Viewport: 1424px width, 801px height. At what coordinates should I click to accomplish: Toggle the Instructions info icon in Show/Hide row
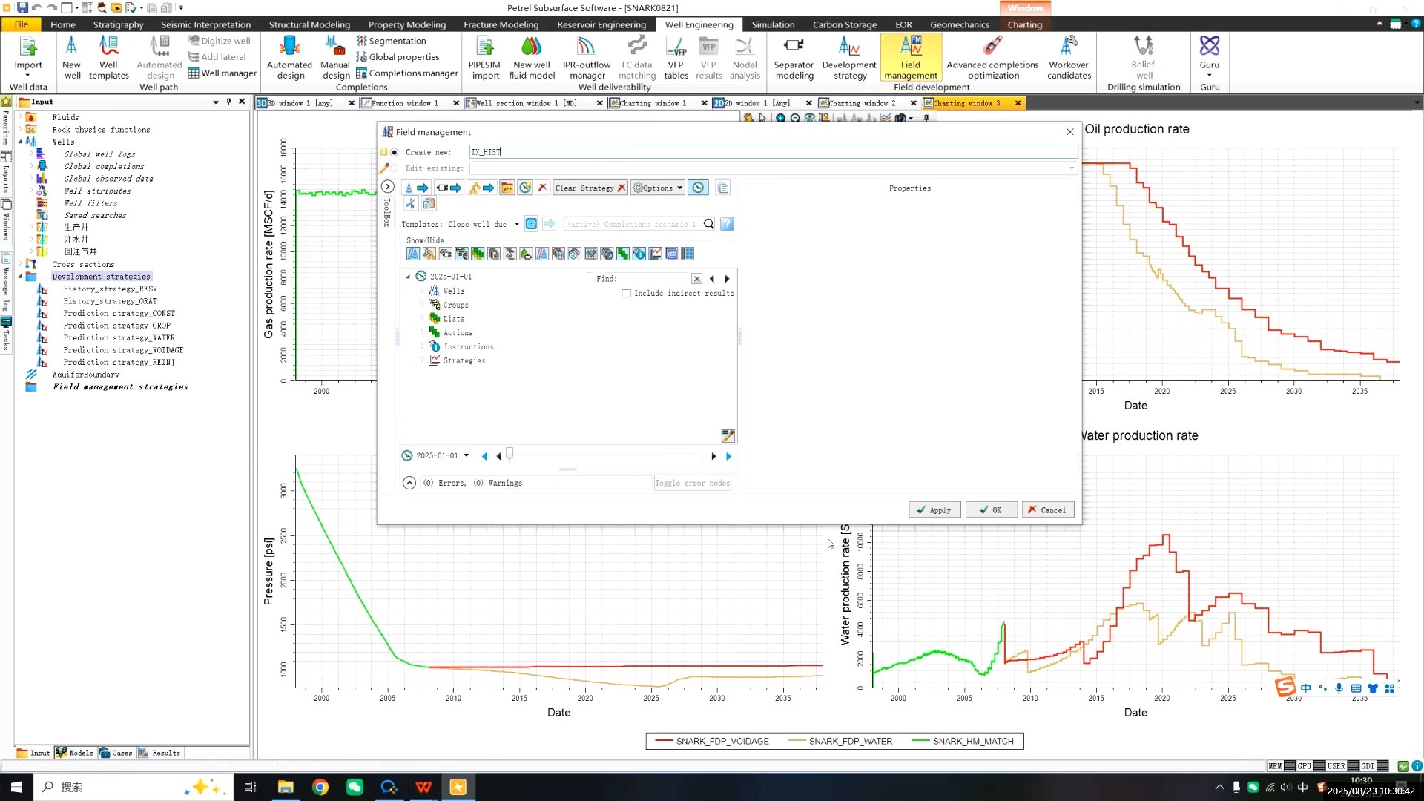639,254
